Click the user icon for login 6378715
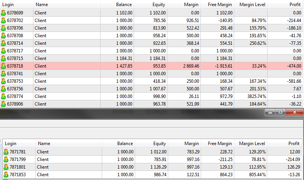Screen dimensions: 304x180 click(3, 58)
